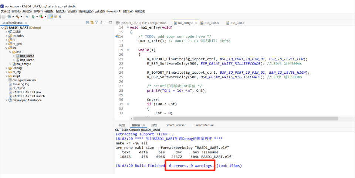The width and height of the screenshot is (355, 178).
Task: Expand the ra_gen folder node
Action: point(6,44)
